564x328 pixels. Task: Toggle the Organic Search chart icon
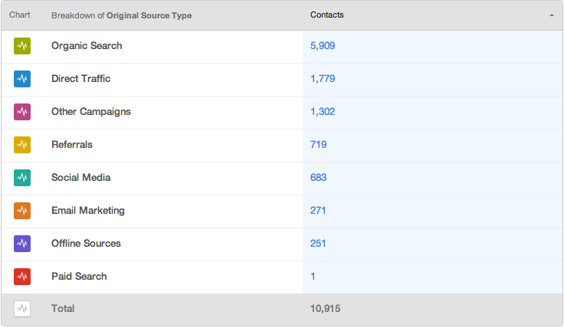[22, 46]
